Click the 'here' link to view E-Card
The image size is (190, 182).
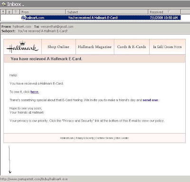coord(34,92)
